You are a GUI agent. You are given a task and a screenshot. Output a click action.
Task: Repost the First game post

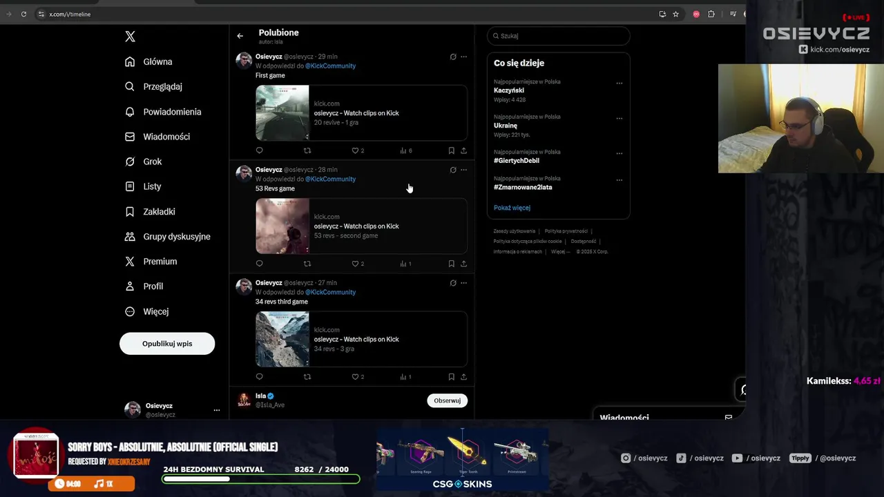307,150
